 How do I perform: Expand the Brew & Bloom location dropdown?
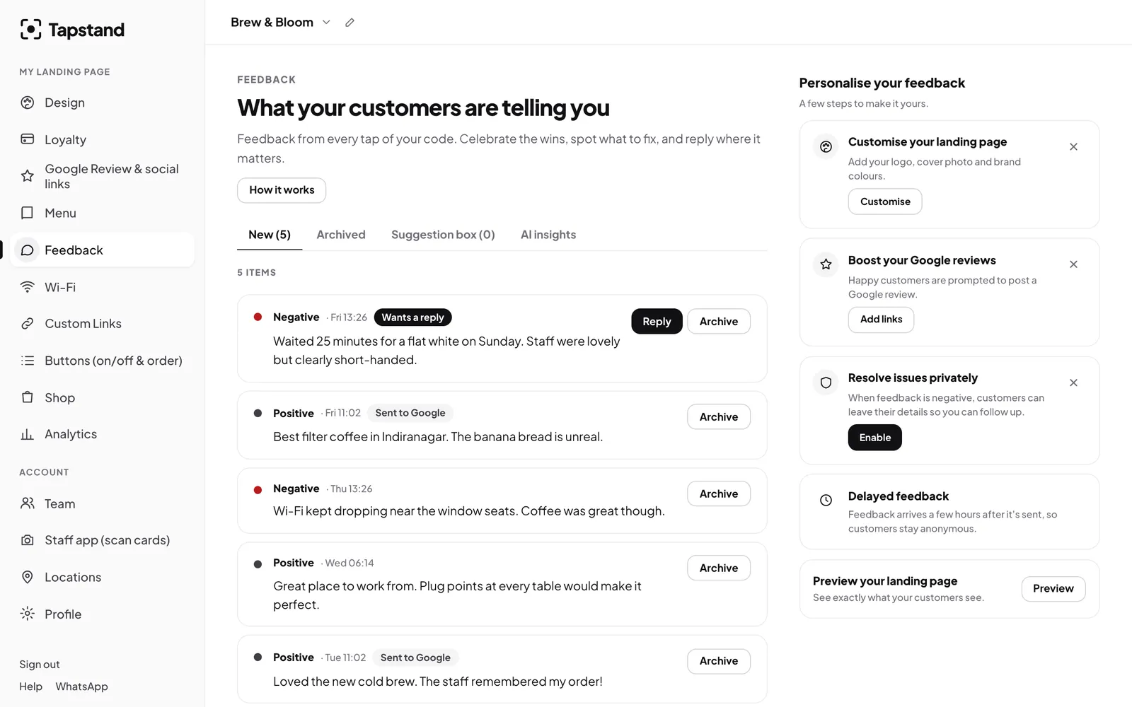pos(326,23)
